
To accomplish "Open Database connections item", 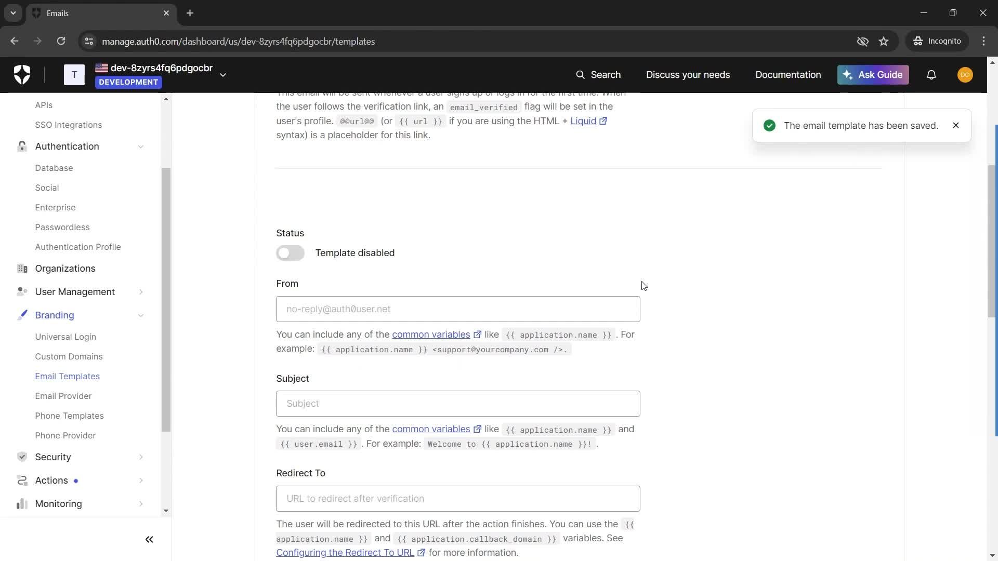I will (x=54, y=168).
